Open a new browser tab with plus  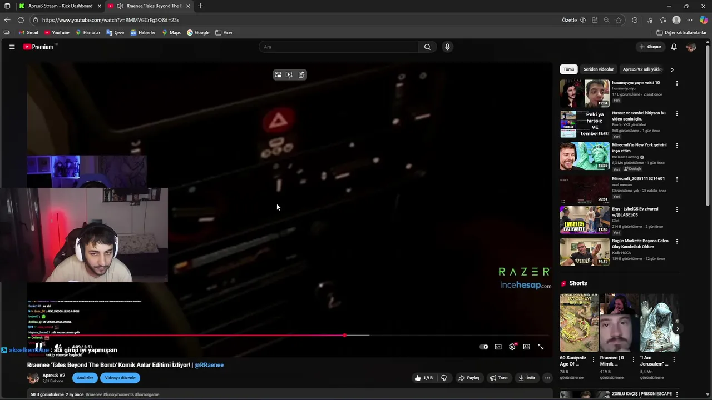[200, 6]
